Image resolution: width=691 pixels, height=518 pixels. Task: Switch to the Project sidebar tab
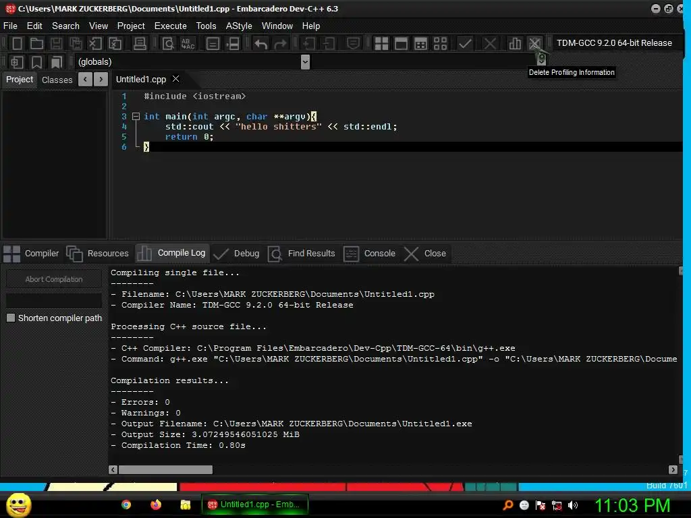tap(20, 80)
